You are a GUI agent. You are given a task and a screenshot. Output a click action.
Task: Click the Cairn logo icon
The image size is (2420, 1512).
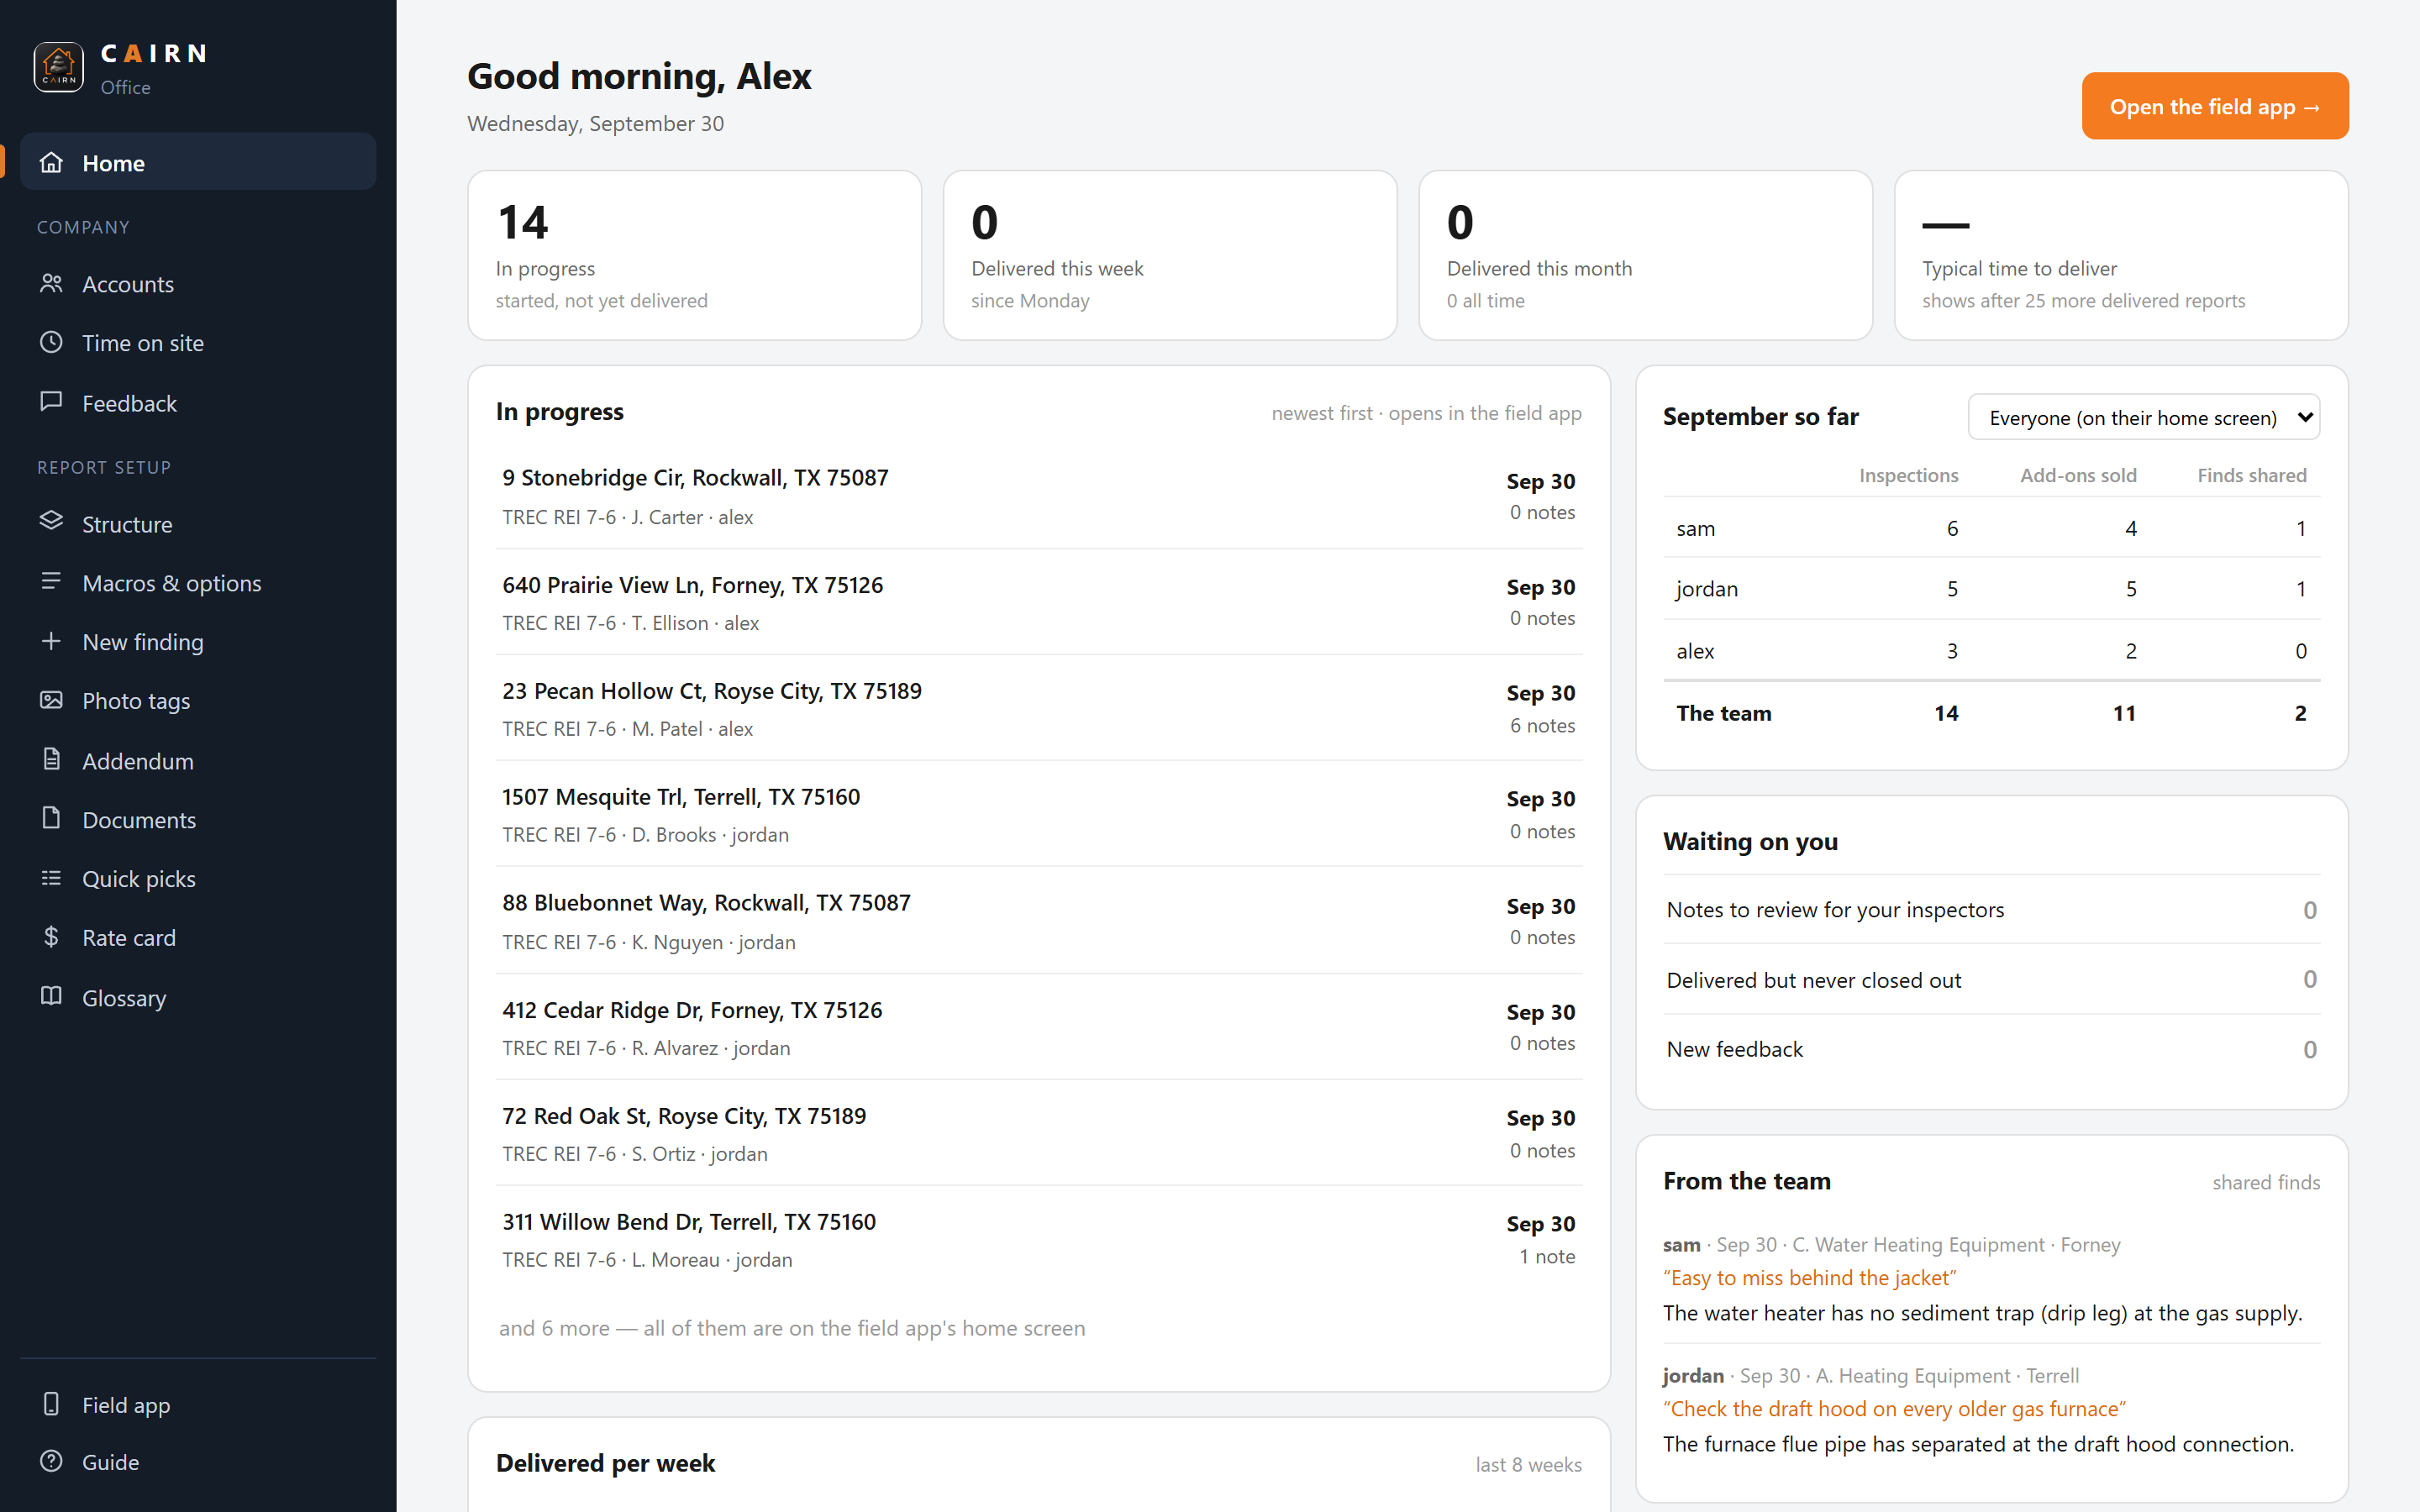point(59,67)
